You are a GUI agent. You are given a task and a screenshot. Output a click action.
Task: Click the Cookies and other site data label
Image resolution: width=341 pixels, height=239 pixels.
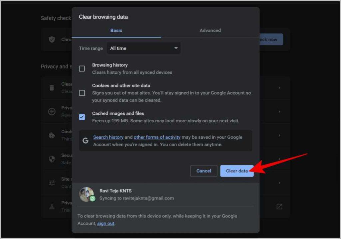[x=121, y=85]
